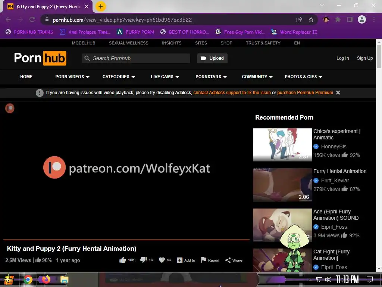Open the EN language selector

coord(297,43)
